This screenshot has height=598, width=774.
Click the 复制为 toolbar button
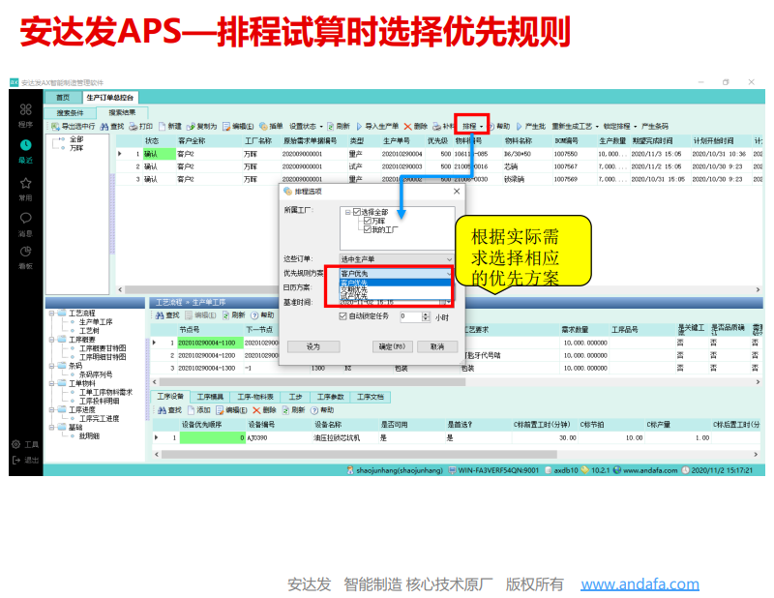(202, 127)
